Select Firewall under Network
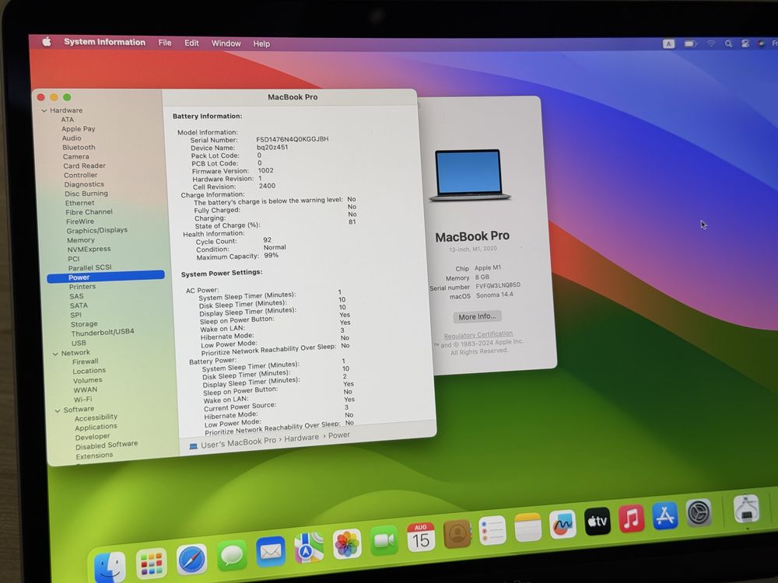The image size is (778, 583). [x=86, y=361]
